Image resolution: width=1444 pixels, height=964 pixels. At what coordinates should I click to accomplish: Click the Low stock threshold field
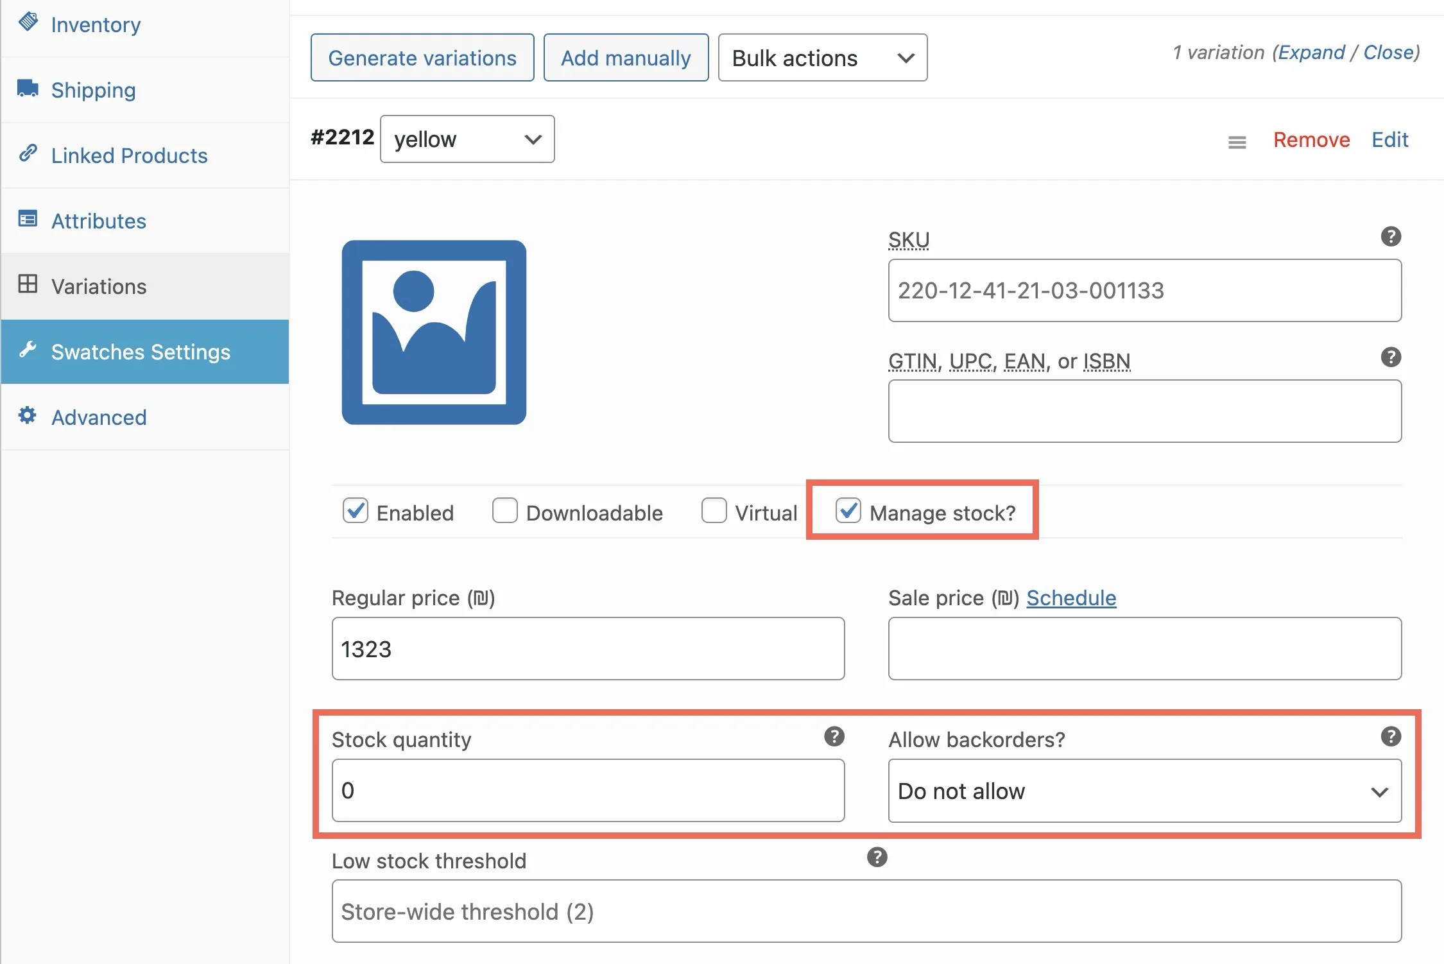pyautogui.click(x=866, y=911)
